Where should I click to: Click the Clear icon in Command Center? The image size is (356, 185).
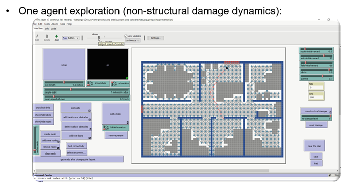coord(336,175)
